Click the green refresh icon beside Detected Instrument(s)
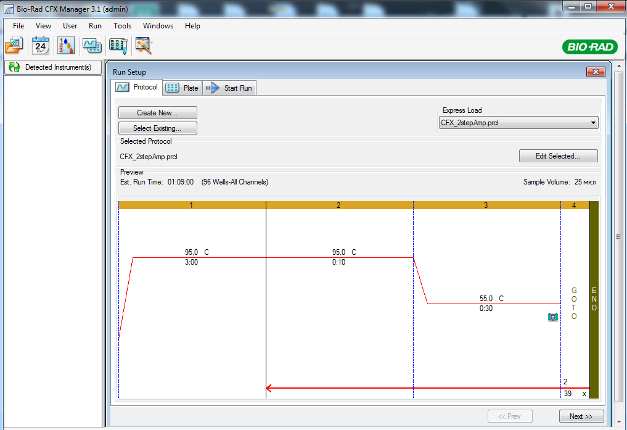The image size is (627, 430). (14, 67)
